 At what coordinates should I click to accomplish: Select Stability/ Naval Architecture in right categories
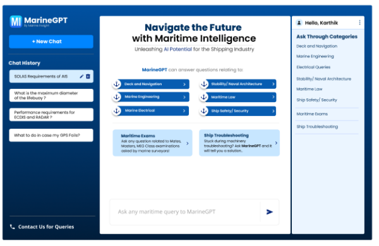324,79
